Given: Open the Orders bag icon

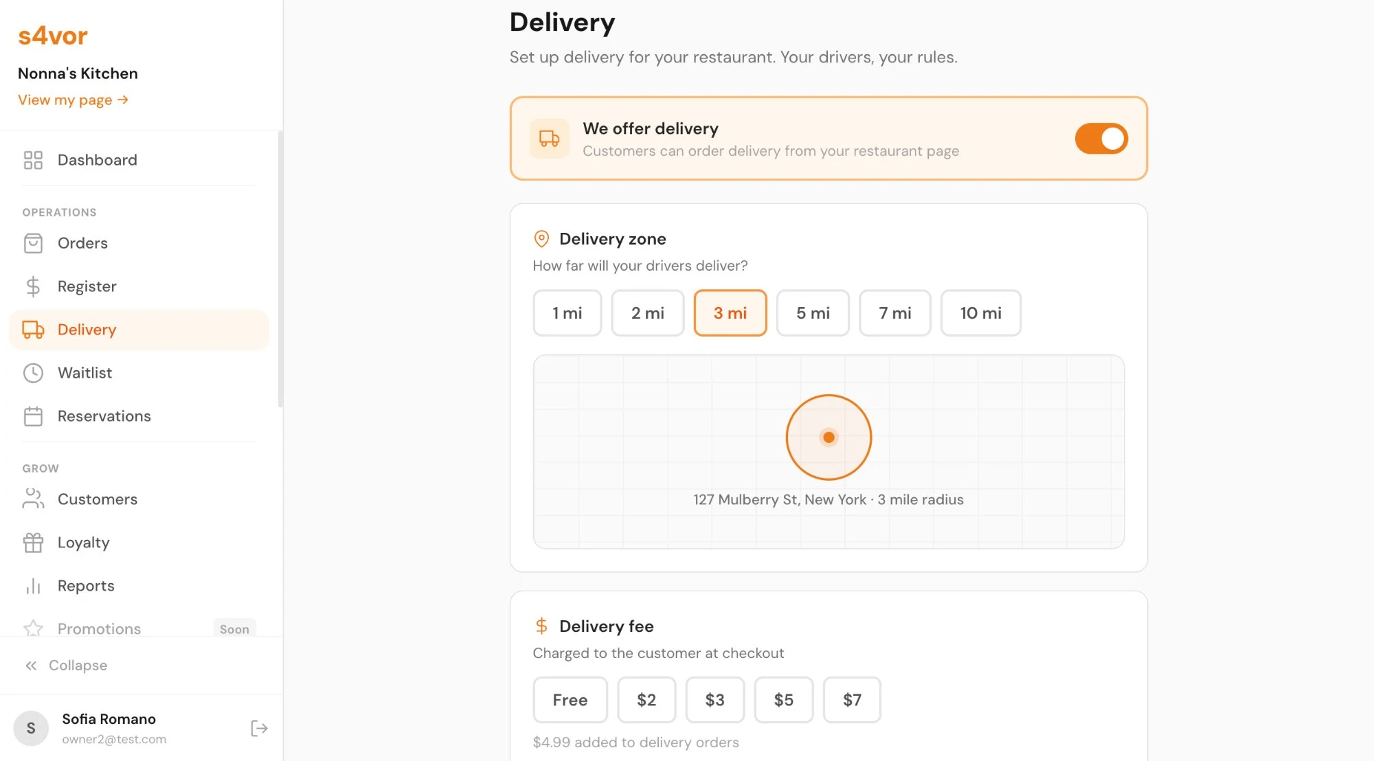Looking at the screenshot, I should pos(32,243).
